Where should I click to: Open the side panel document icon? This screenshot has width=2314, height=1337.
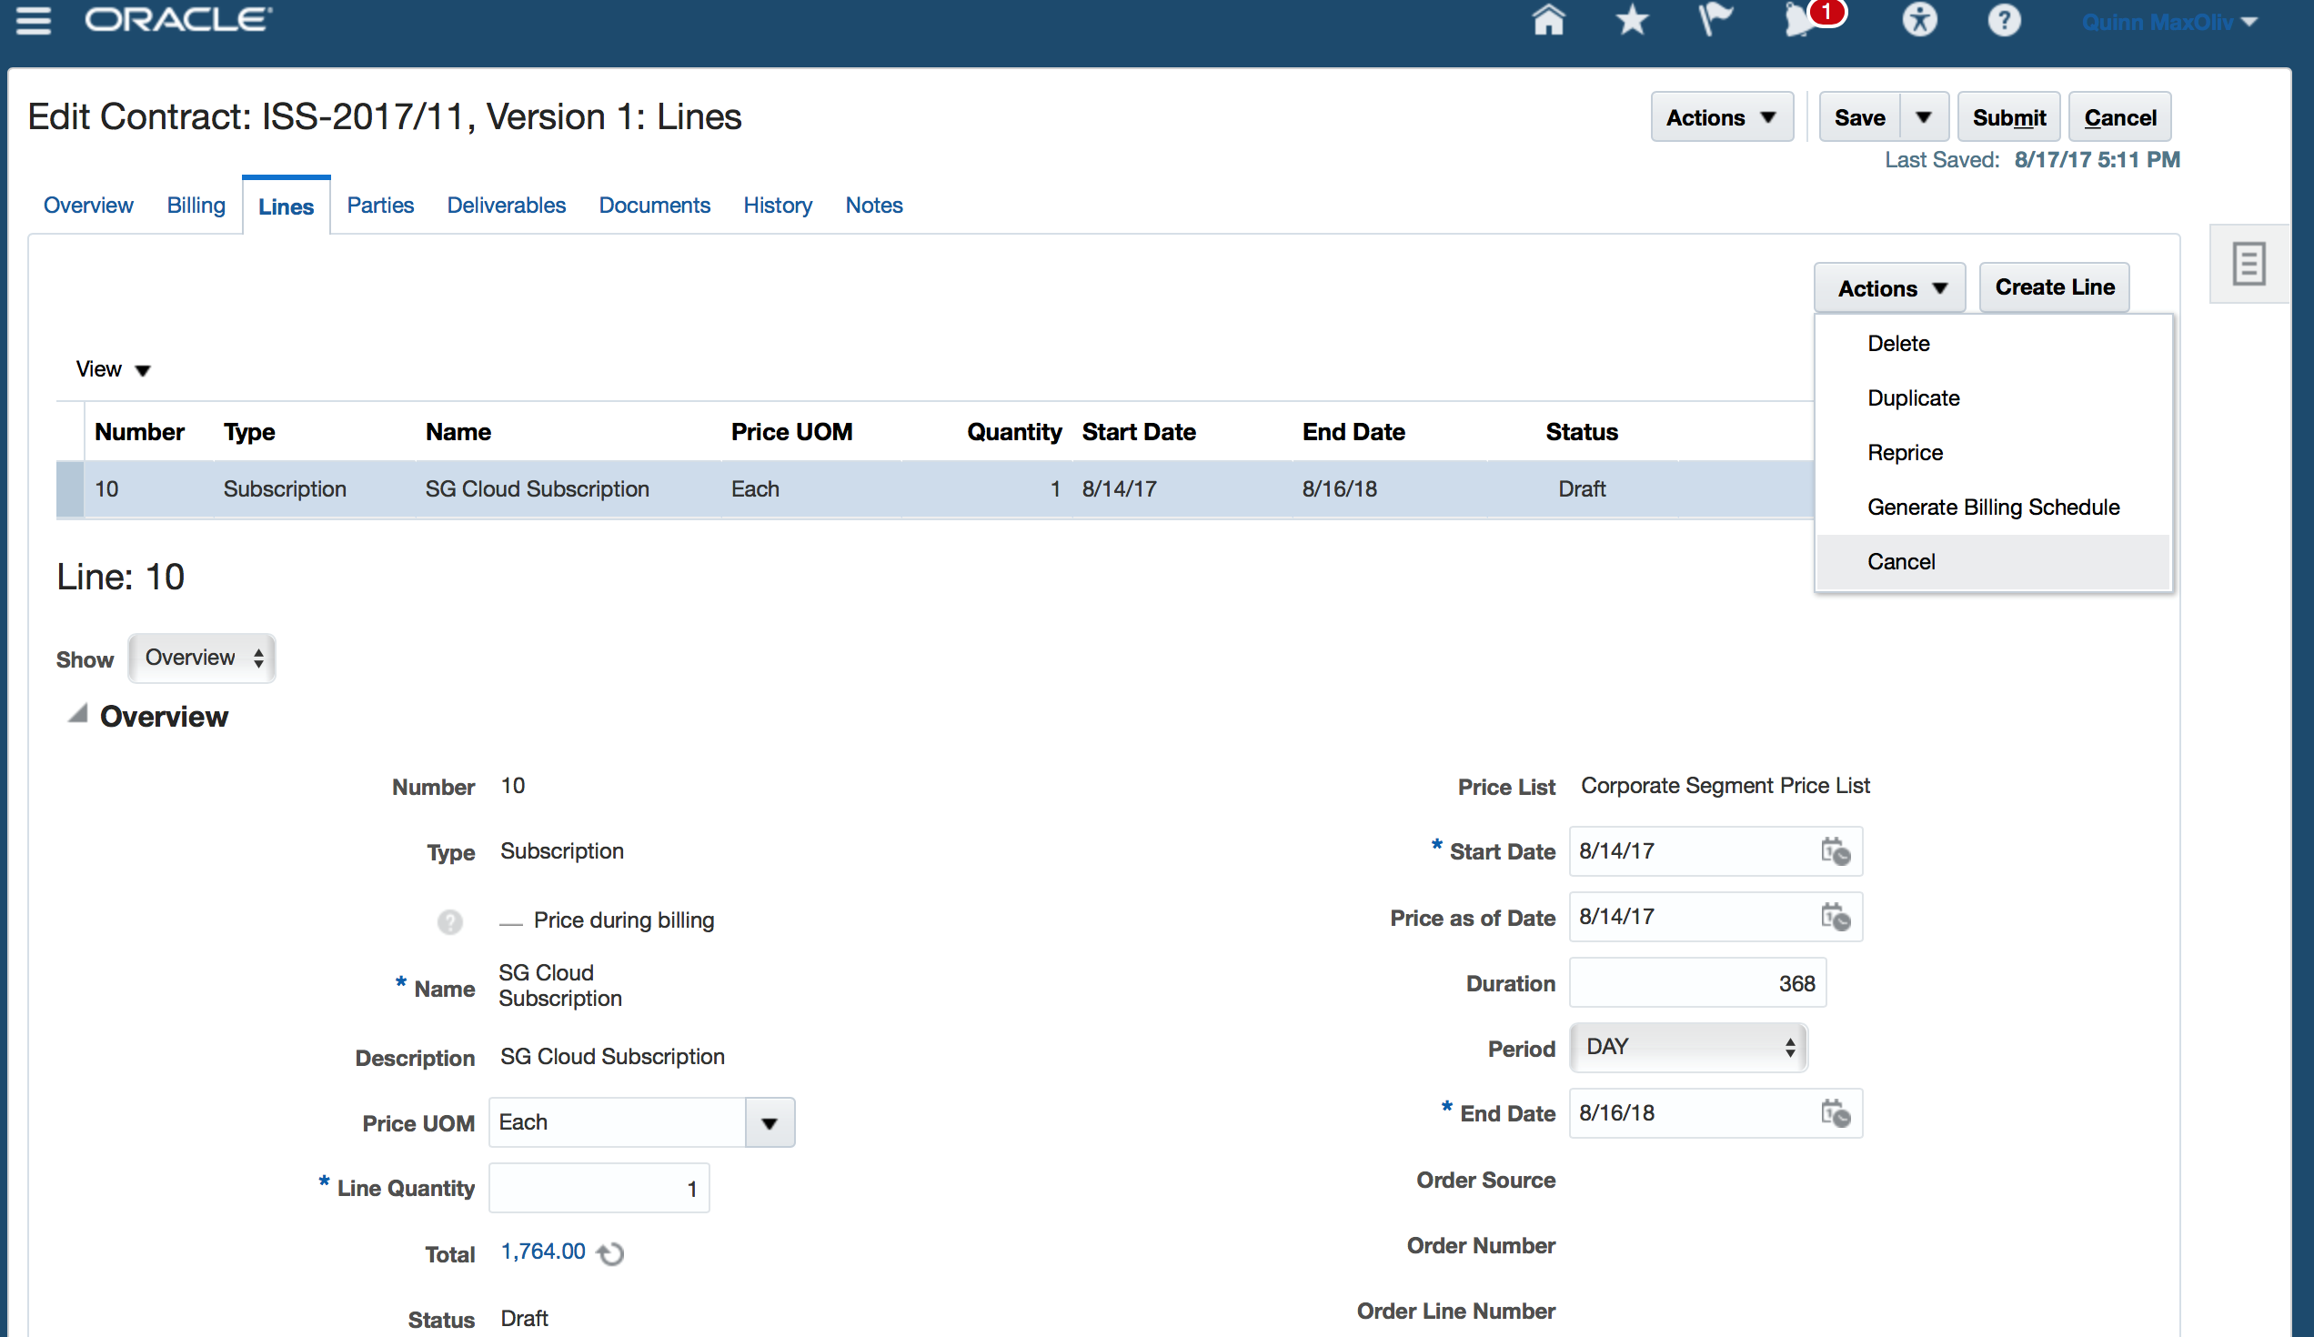[2248, 265]
